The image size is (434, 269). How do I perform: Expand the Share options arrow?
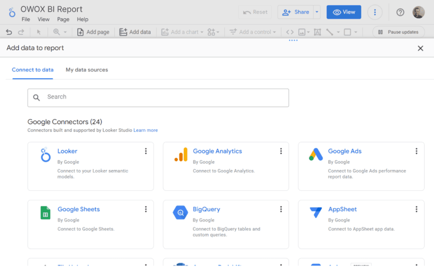[317, 12]
